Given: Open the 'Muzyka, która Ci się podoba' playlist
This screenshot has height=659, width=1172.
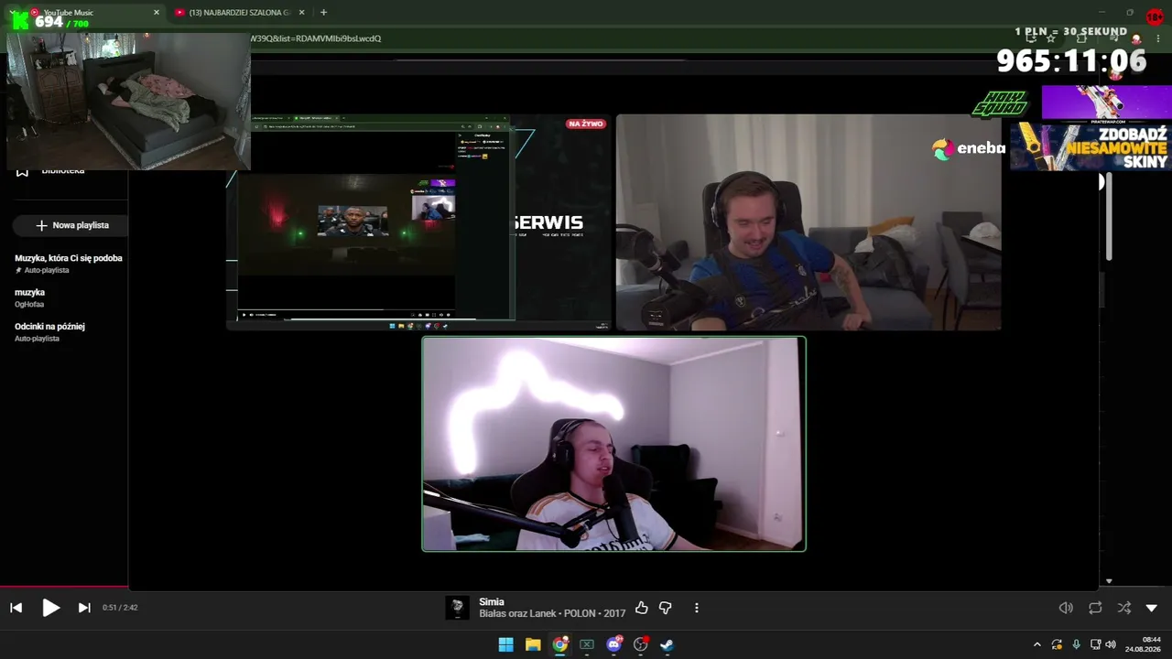Looking at the screenshot, I should tap(69, 264).
